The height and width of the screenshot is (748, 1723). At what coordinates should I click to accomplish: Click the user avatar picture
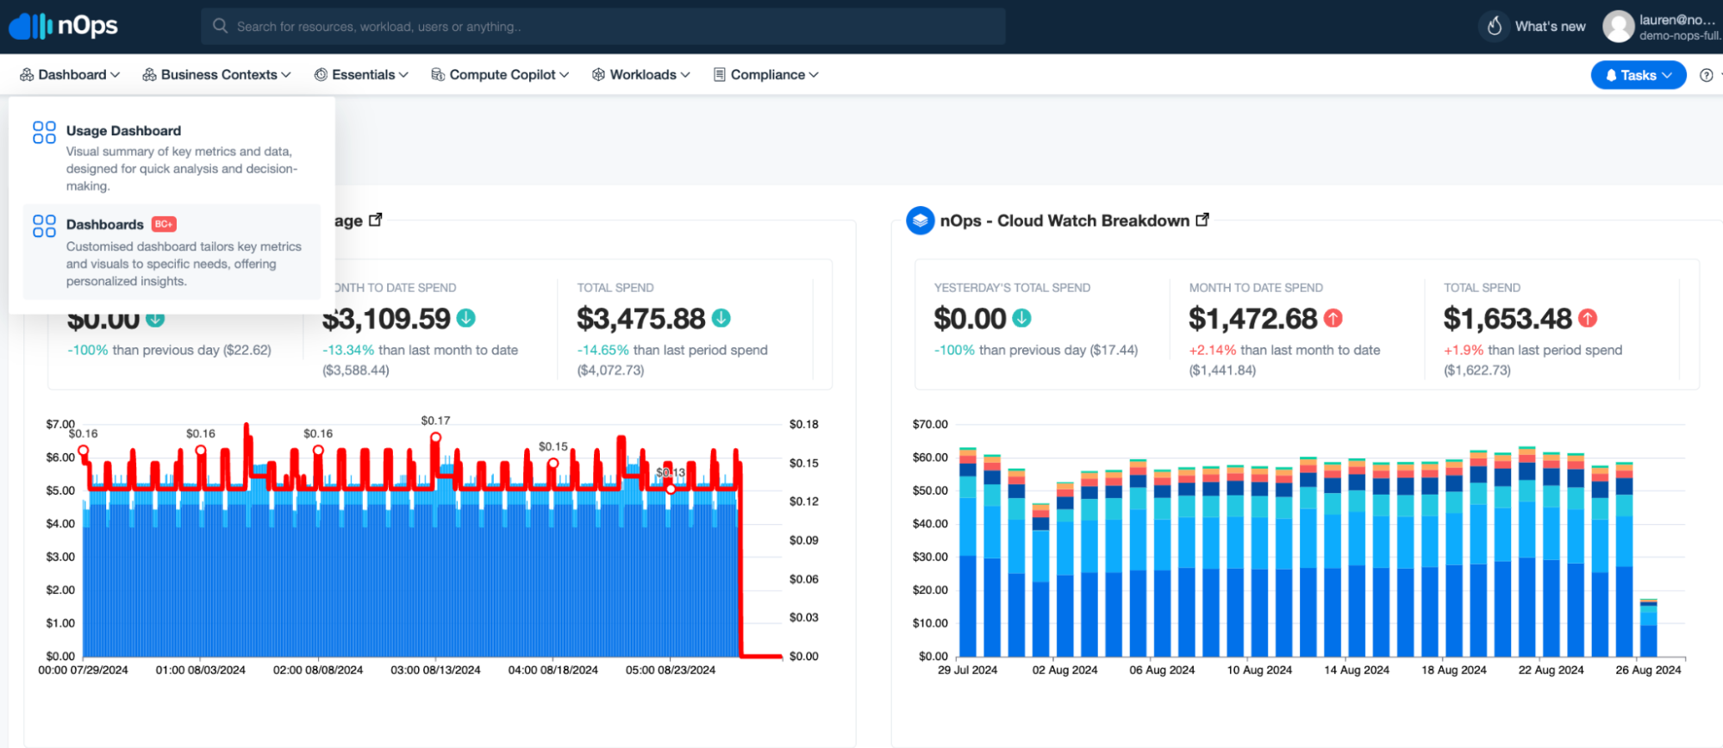coord(1618,26)
